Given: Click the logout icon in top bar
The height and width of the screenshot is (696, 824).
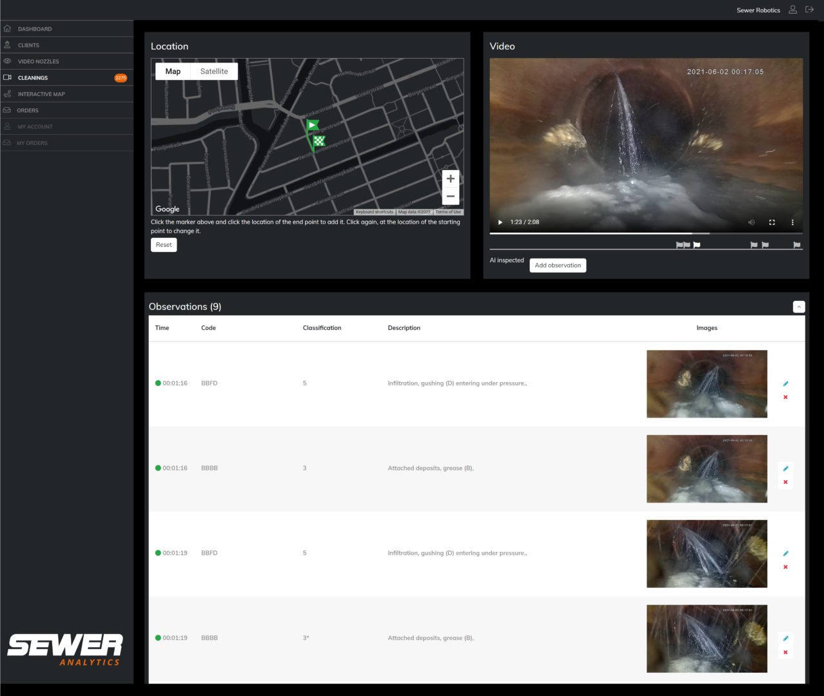Looking at the screenshot, I should 810,10.
